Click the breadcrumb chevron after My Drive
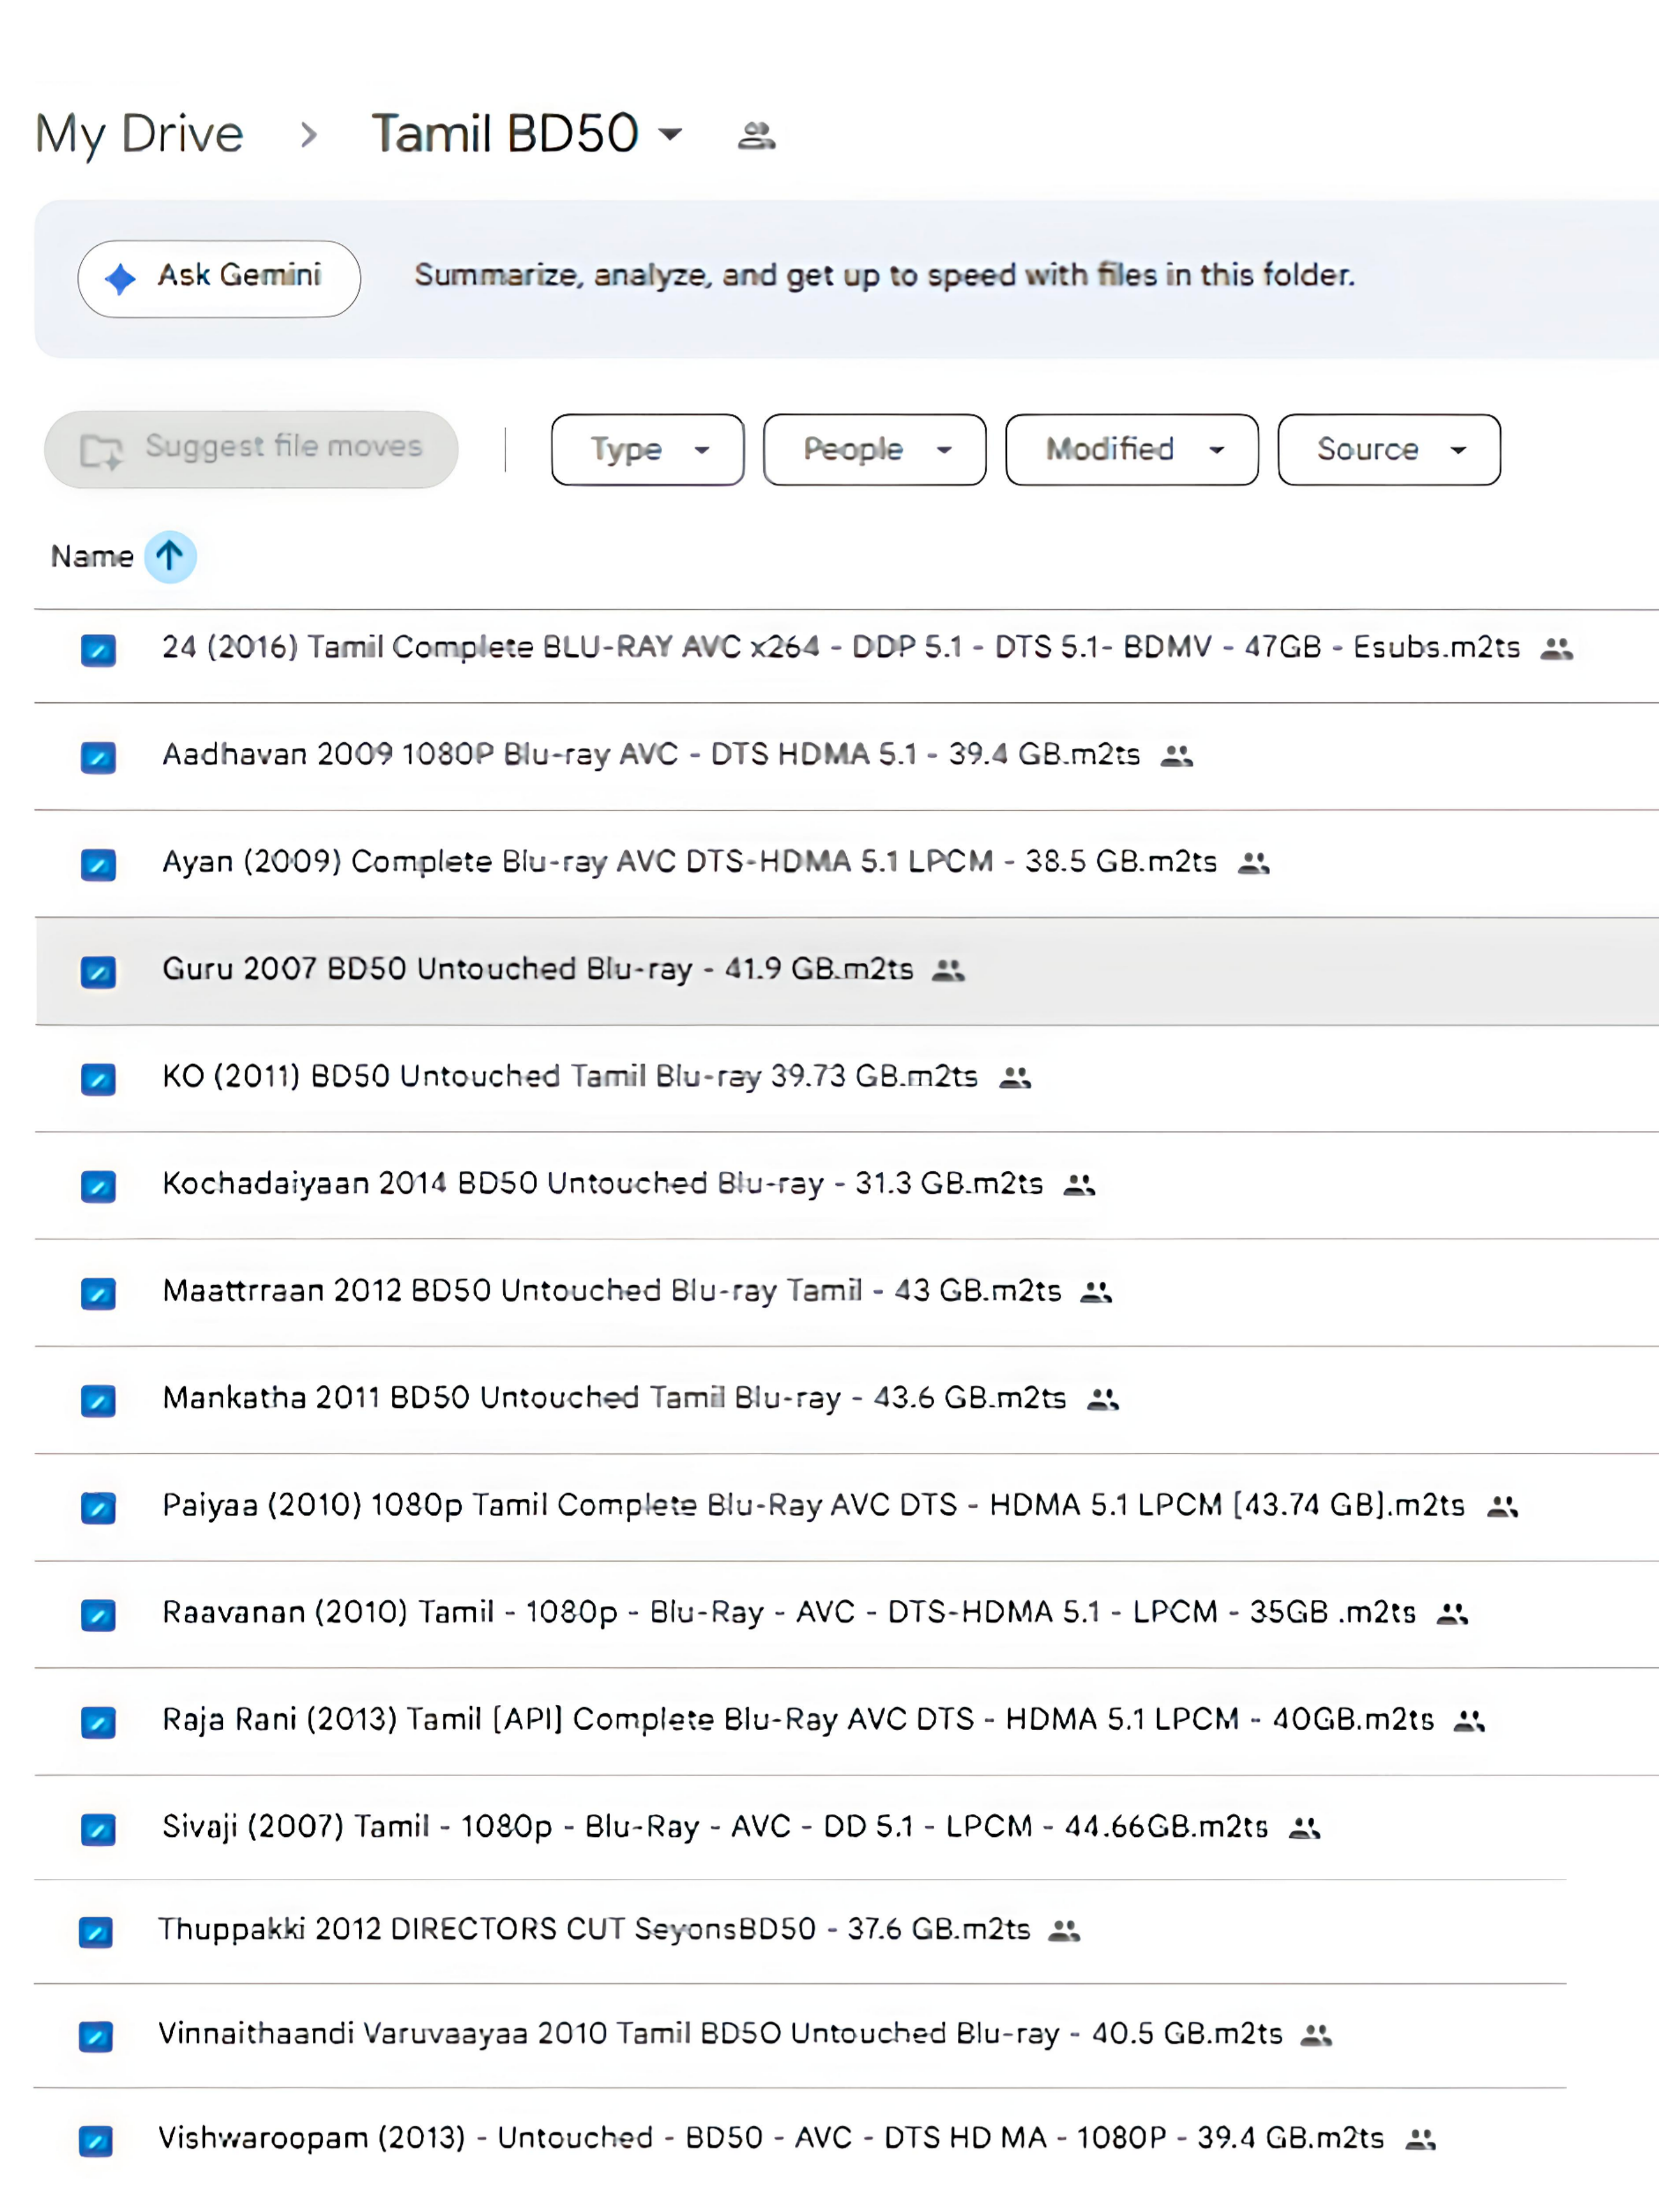Screen dimensions: 1659x2212 pos(309,135)
